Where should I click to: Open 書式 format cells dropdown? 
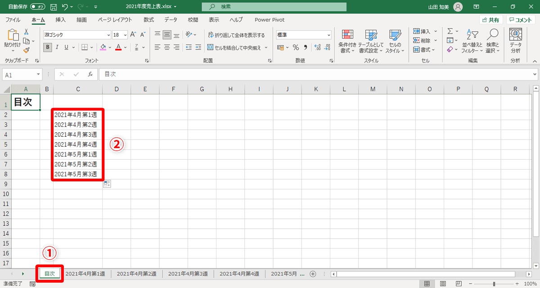coord(425,49)
